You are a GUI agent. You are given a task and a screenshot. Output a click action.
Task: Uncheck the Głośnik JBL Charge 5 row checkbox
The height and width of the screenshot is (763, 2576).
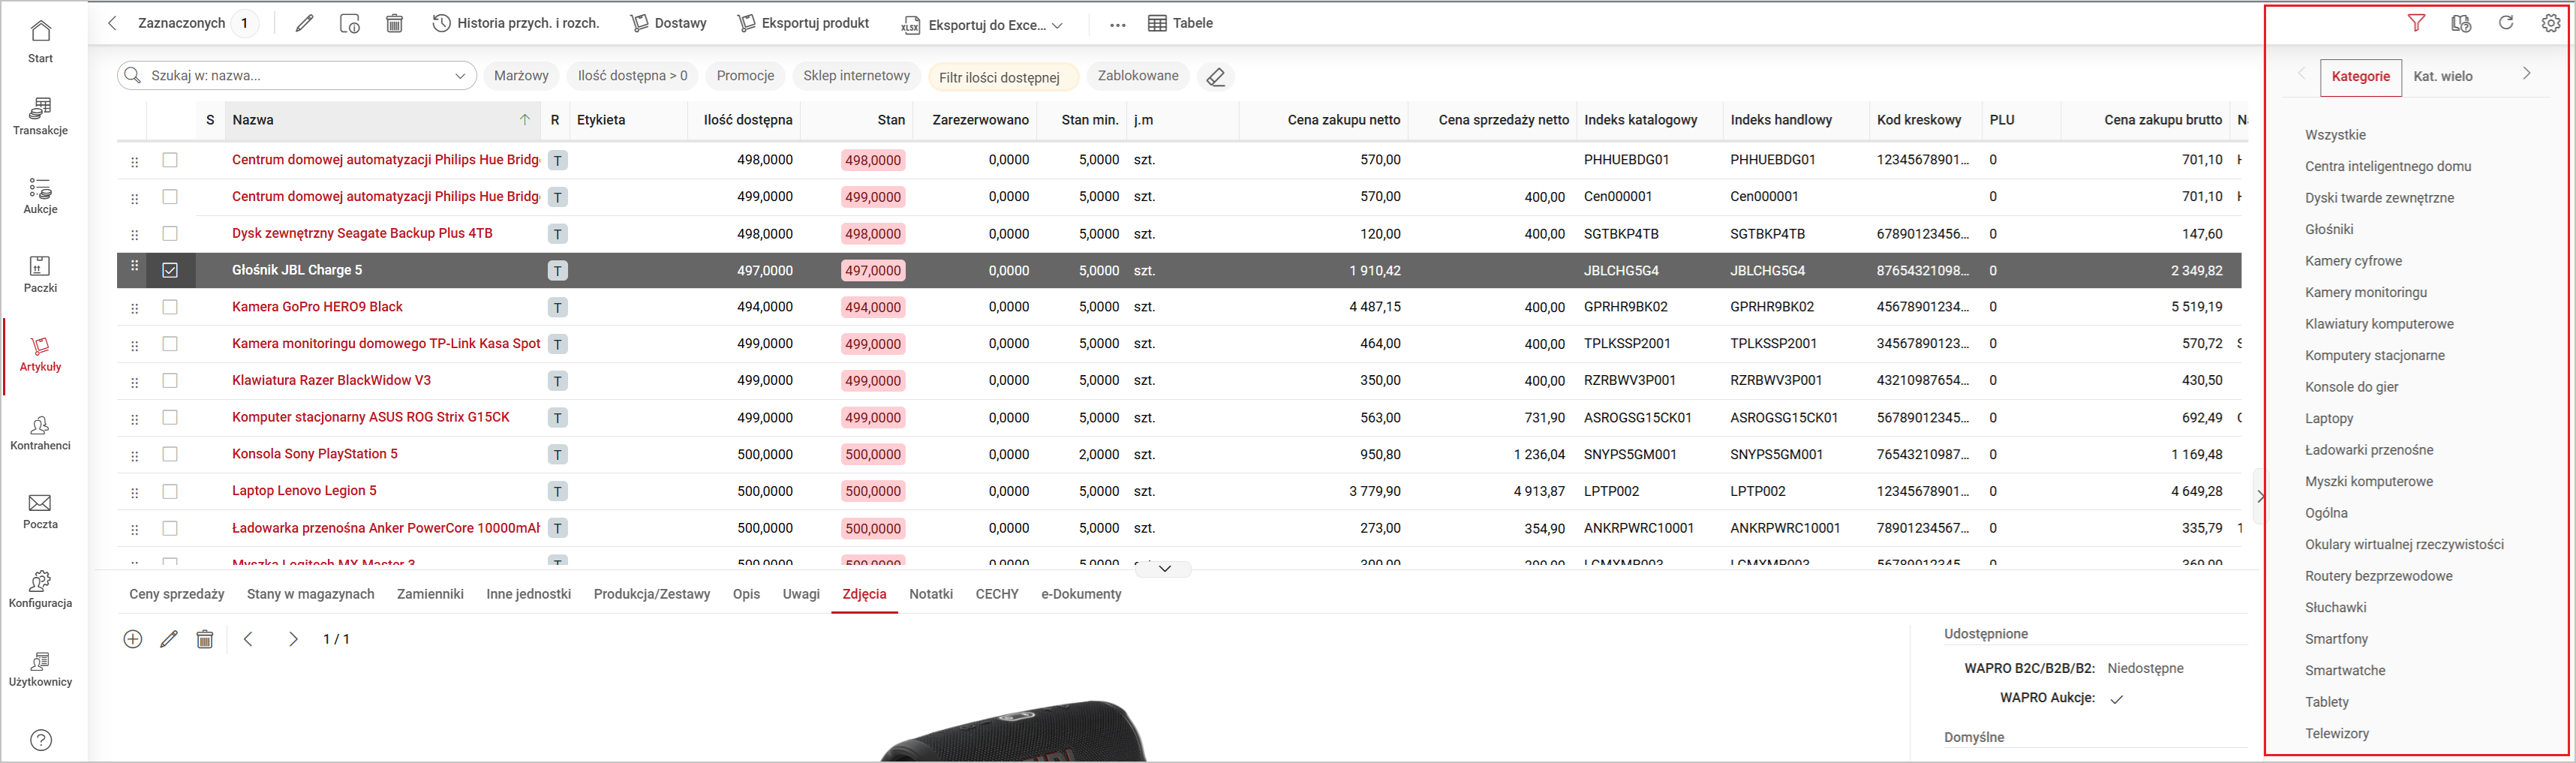(170, 270)
